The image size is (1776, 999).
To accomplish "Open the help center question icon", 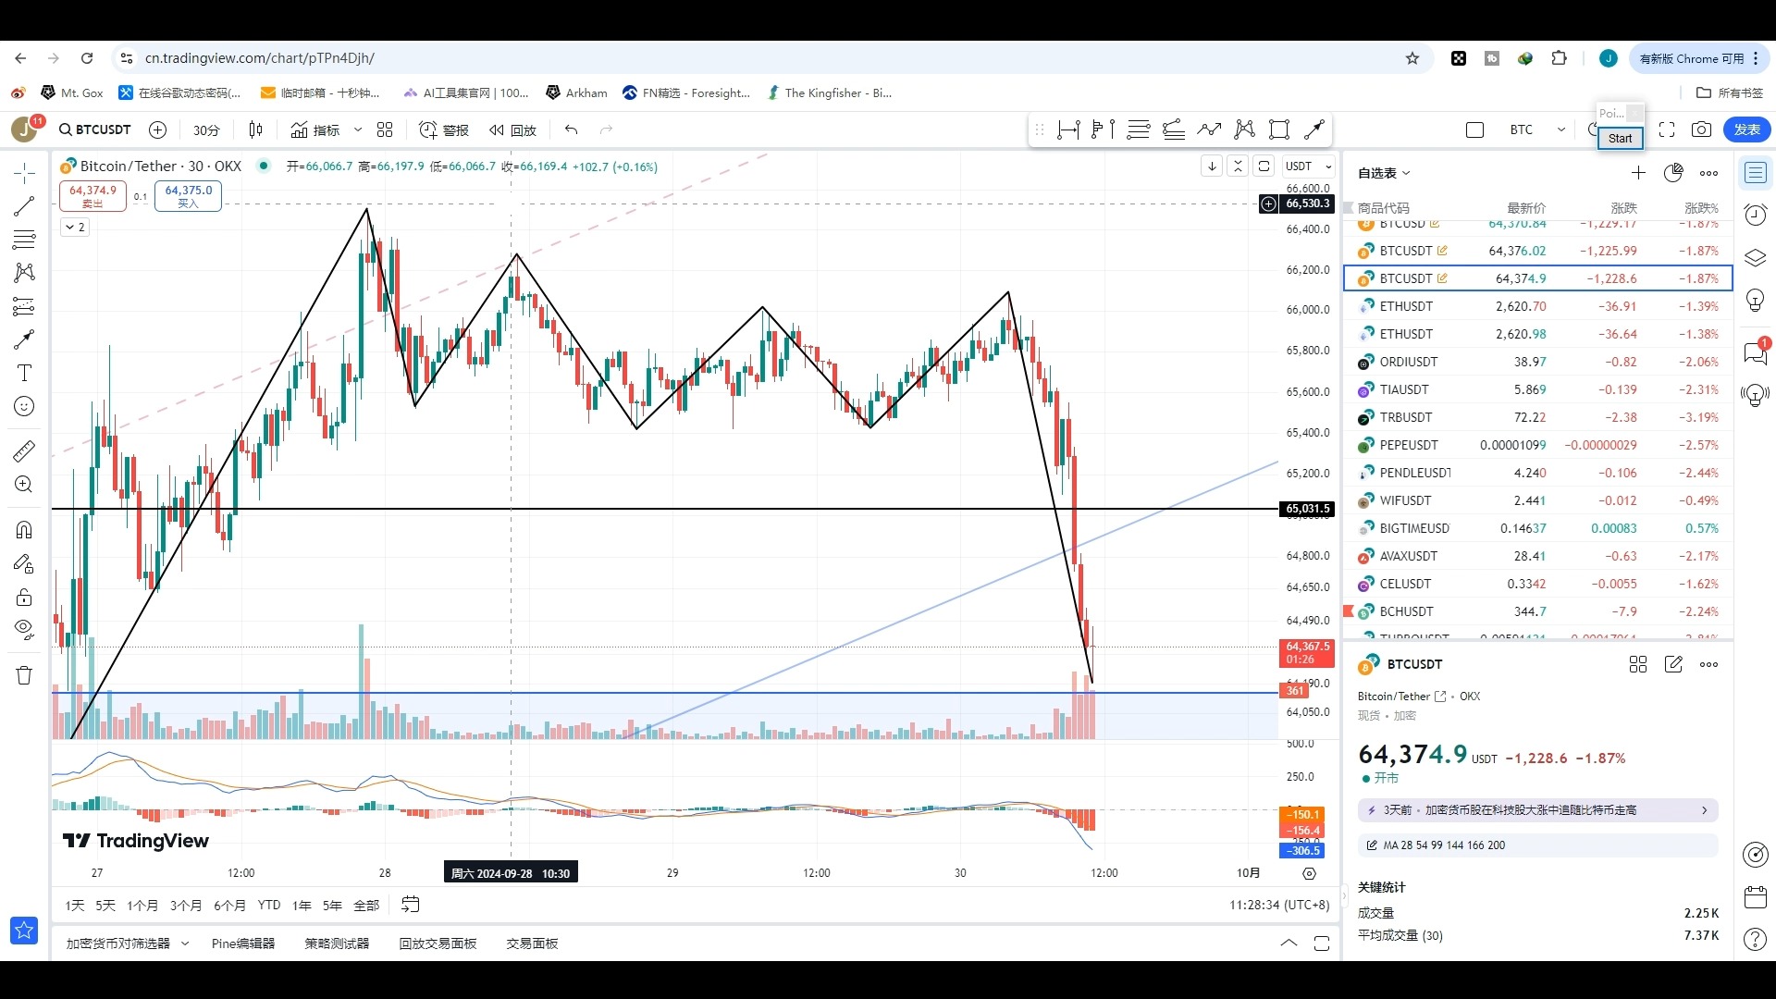I will 1756,939.
